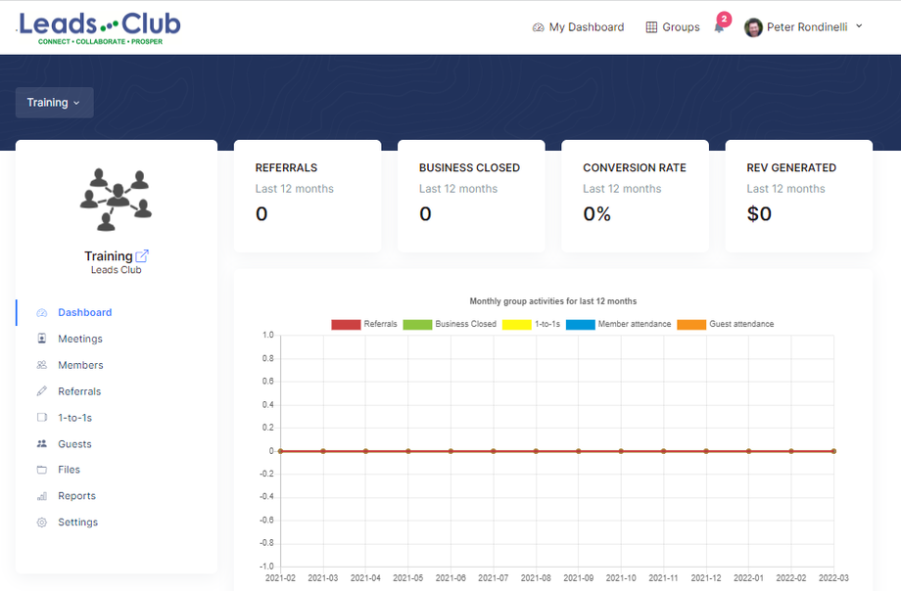Click the BUSINESS CLOSED stat card heading

(x=469, y=167)
